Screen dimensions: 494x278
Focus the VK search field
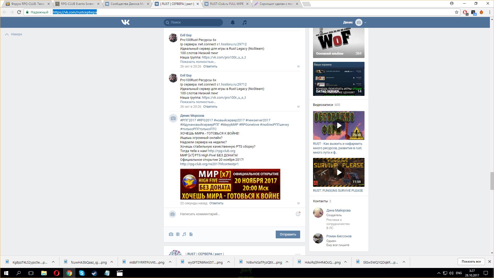pos(193,22)
